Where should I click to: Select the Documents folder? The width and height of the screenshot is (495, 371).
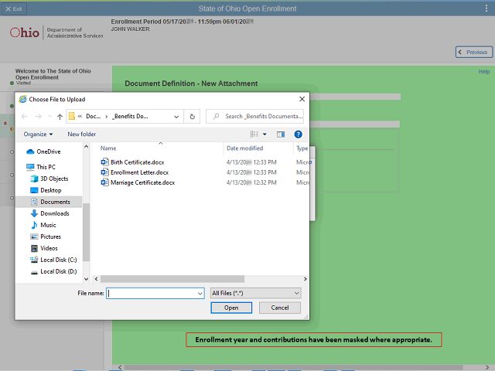(x=49, y=202)
